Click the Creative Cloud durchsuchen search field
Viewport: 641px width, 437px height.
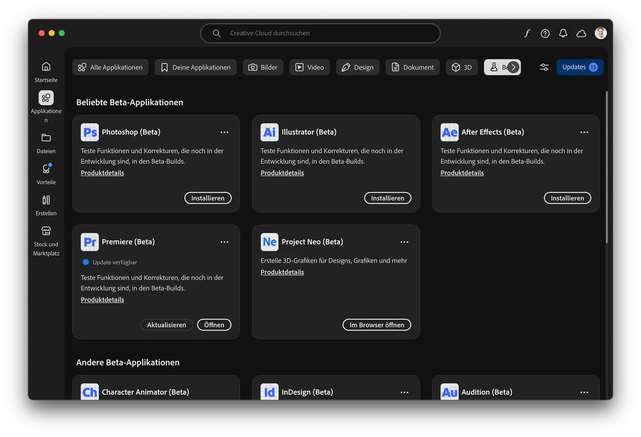[320, 33]
